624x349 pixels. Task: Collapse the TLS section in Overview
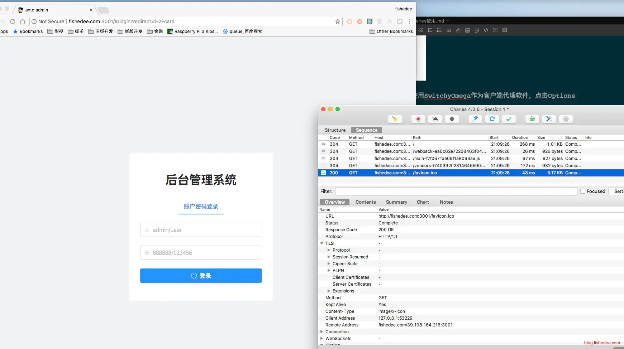322,243
